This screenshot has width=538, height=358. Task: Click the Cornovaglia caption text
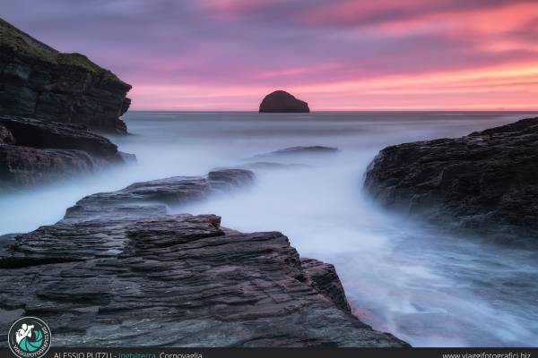[180, 354]
